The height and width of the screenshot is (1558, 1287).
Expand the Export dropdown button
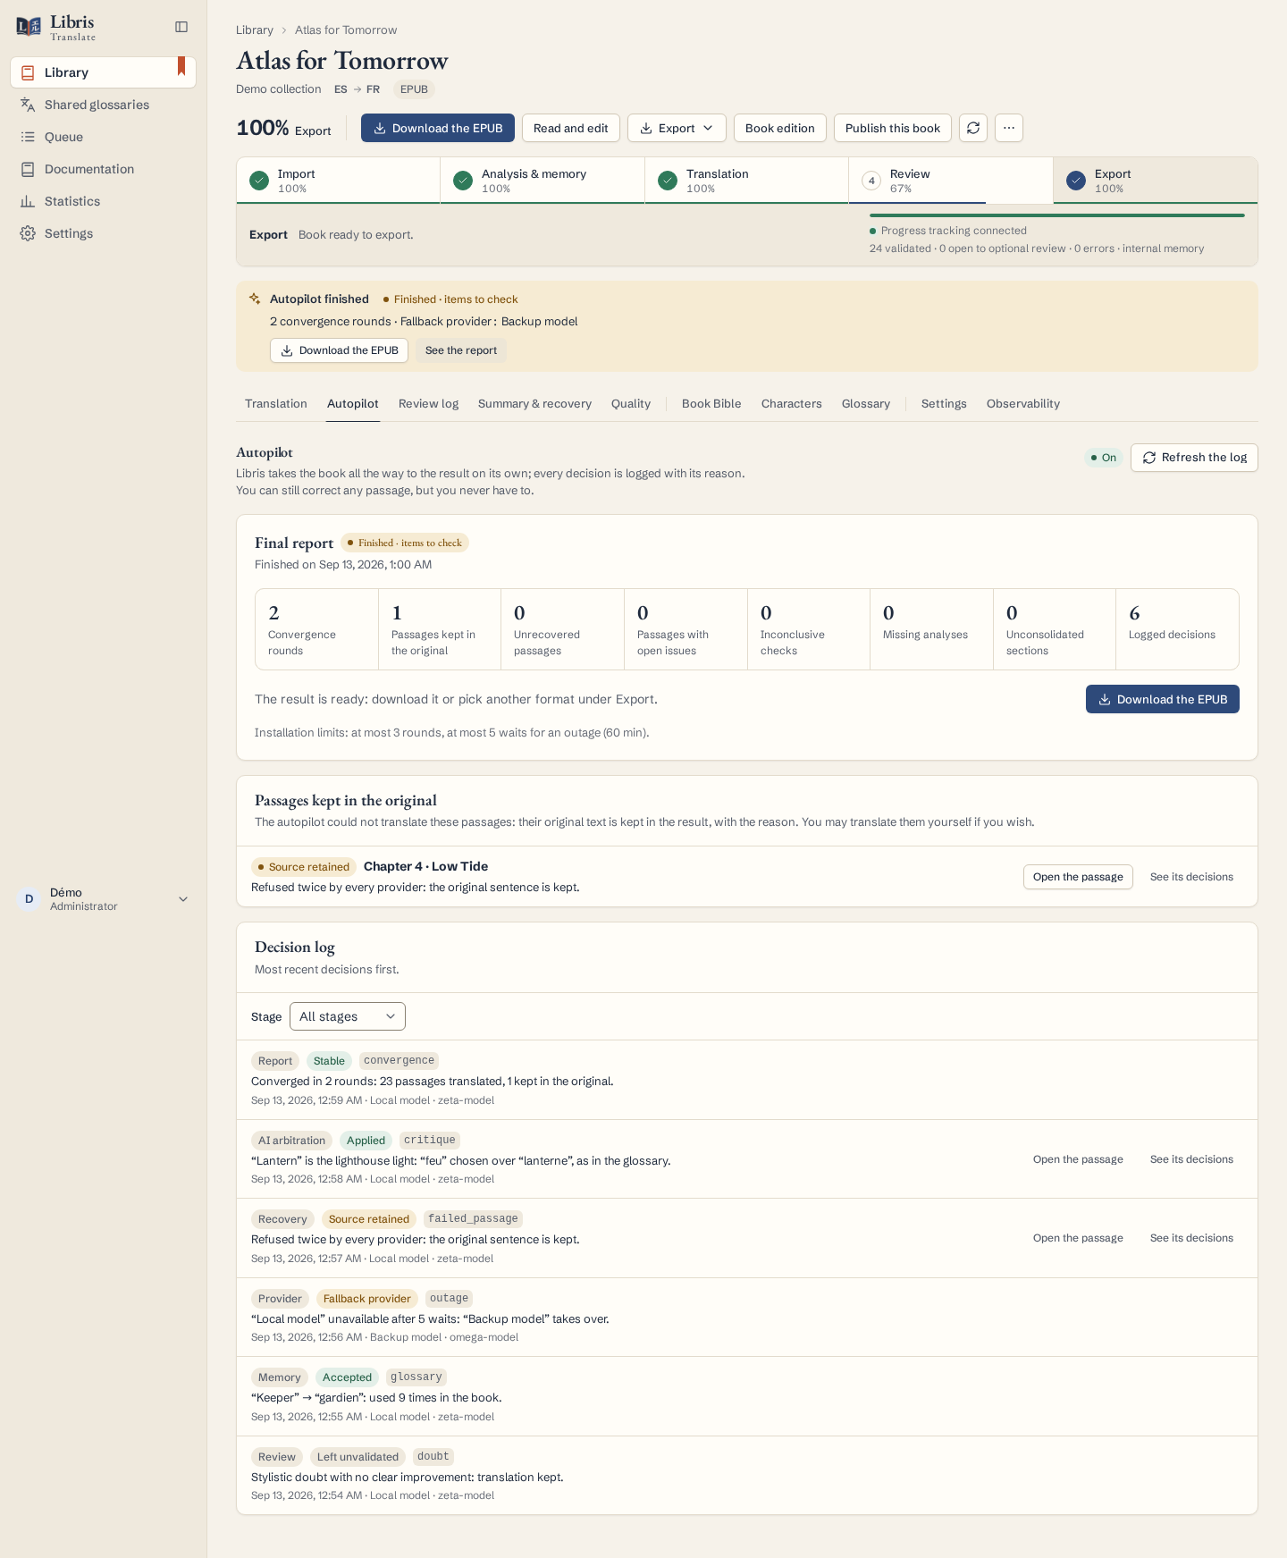coord(677,128)
